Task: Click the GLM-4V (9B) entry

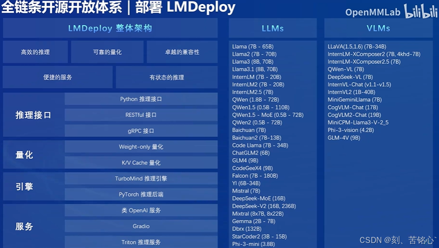Action: tap(344, 138)
